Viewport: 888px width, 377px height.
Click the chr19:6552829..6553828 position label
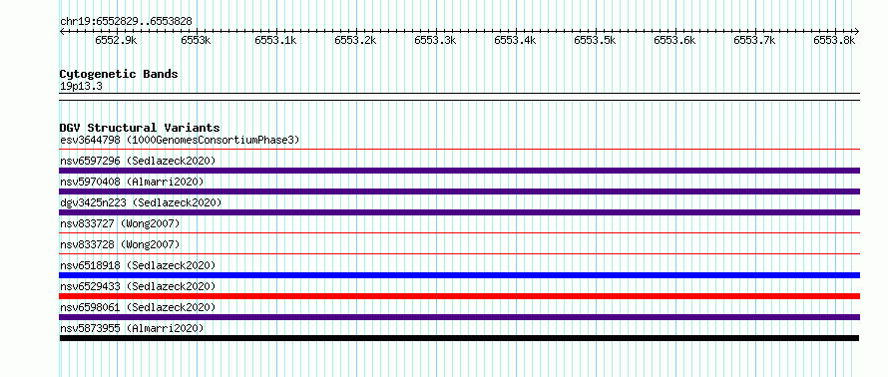[x=126, y=22]
